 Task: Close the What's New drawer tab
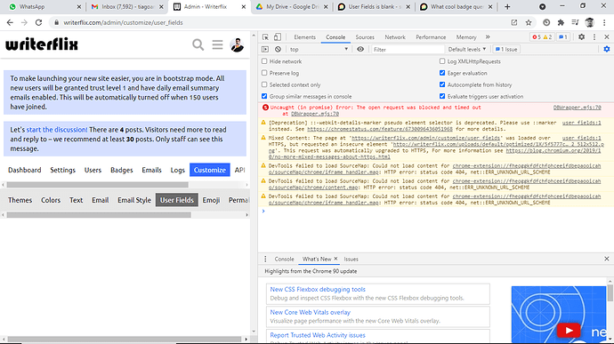point(335,259)
